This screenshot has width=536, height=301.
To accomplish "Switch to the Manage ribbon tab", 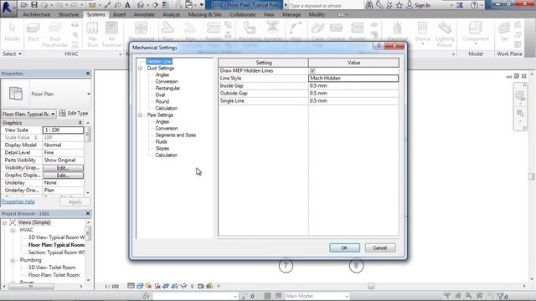I will pyautogui.click(x=291, y=15).
